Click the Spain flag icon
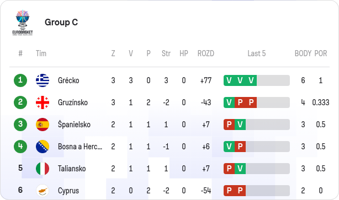The width and height of the screenshot is (339, 200). click(43, 125)
